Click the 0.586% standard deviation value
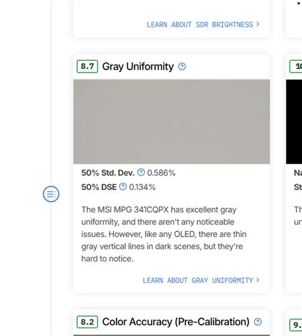The image size is (302, 336). 161,173
